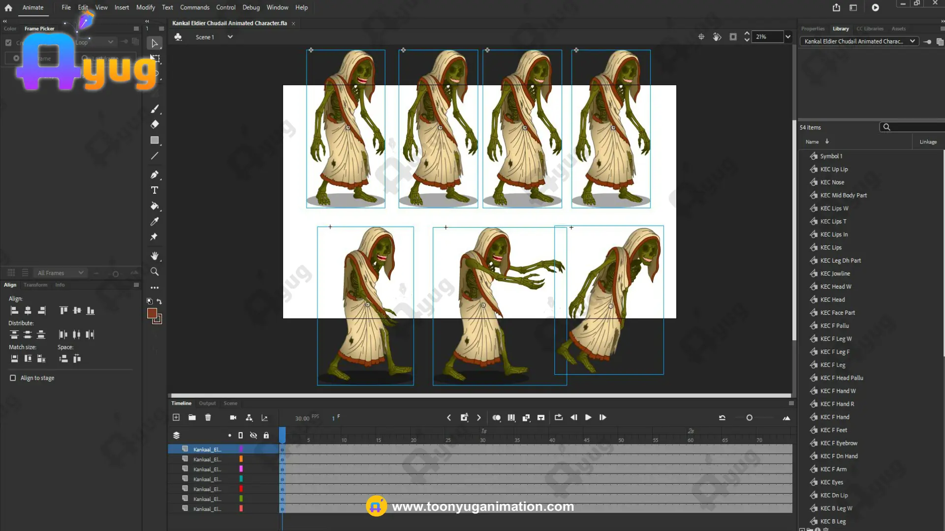Select the Paint Bucket tool

pyautogui.click(x=155, y=206)
